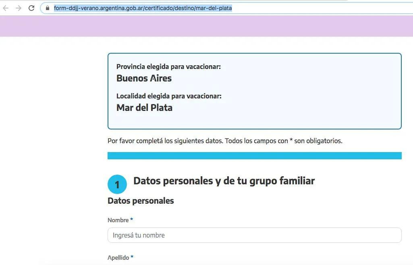Go back with the browser back arrow
This screenshot has width=413, height=265.
6,8
